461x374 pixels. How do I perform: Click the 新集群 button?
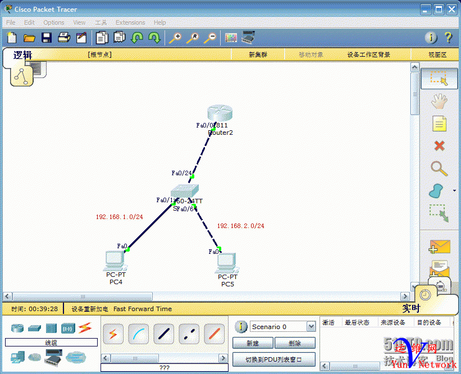coord(258,54)
